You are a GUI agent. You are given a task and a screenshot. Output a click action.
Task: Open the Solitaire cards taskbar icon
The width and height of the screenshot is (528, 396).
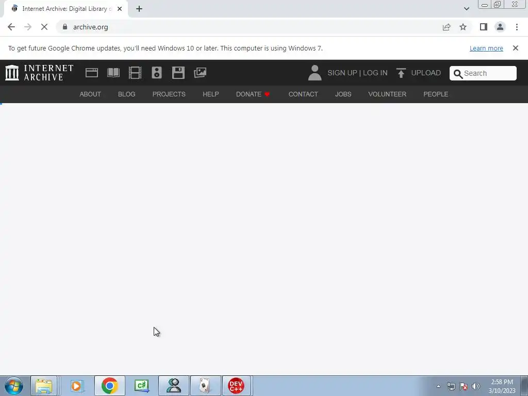tap(206, 386)
